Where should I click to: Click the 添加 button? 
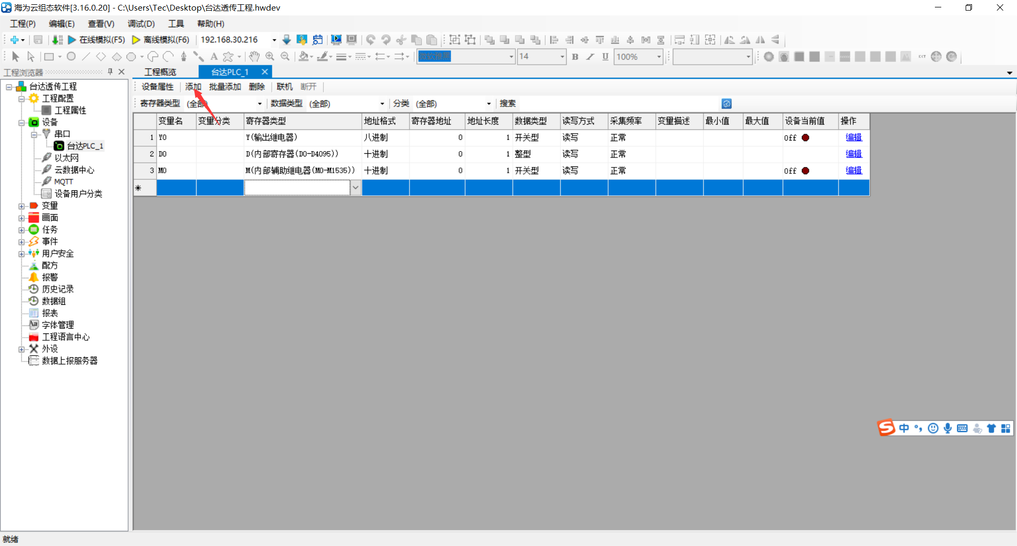[193, 87]
